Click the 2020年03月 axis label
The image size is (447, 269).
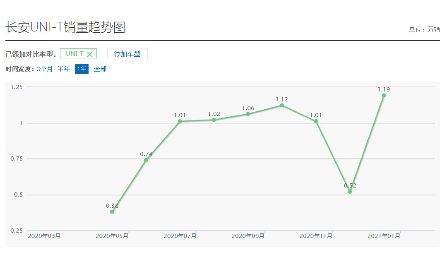pos(44,236)
